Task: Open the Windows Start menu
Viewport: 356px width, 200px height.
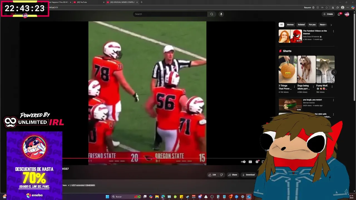Action: point(107,197)
